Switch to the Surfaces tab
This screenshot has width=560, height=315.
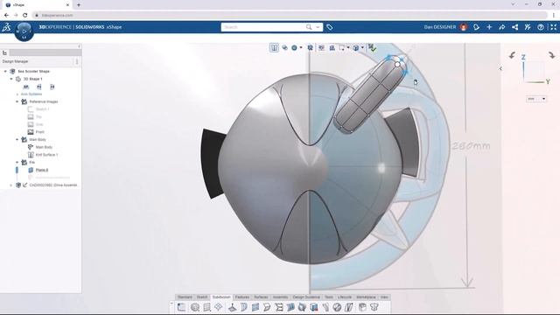(261, 297)
